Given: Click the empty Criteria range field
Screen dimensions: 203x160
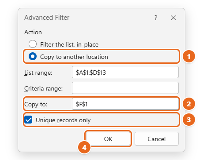Looking at the screenshot, I should point(125,88).
